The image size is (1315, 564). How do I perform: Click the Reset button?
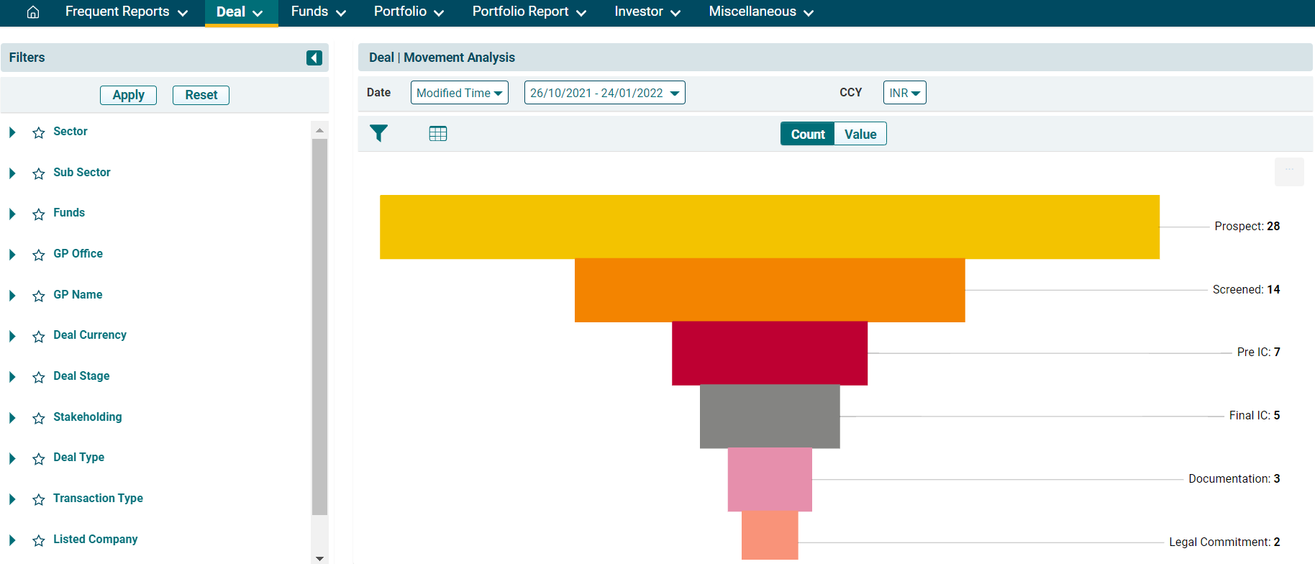201,95
